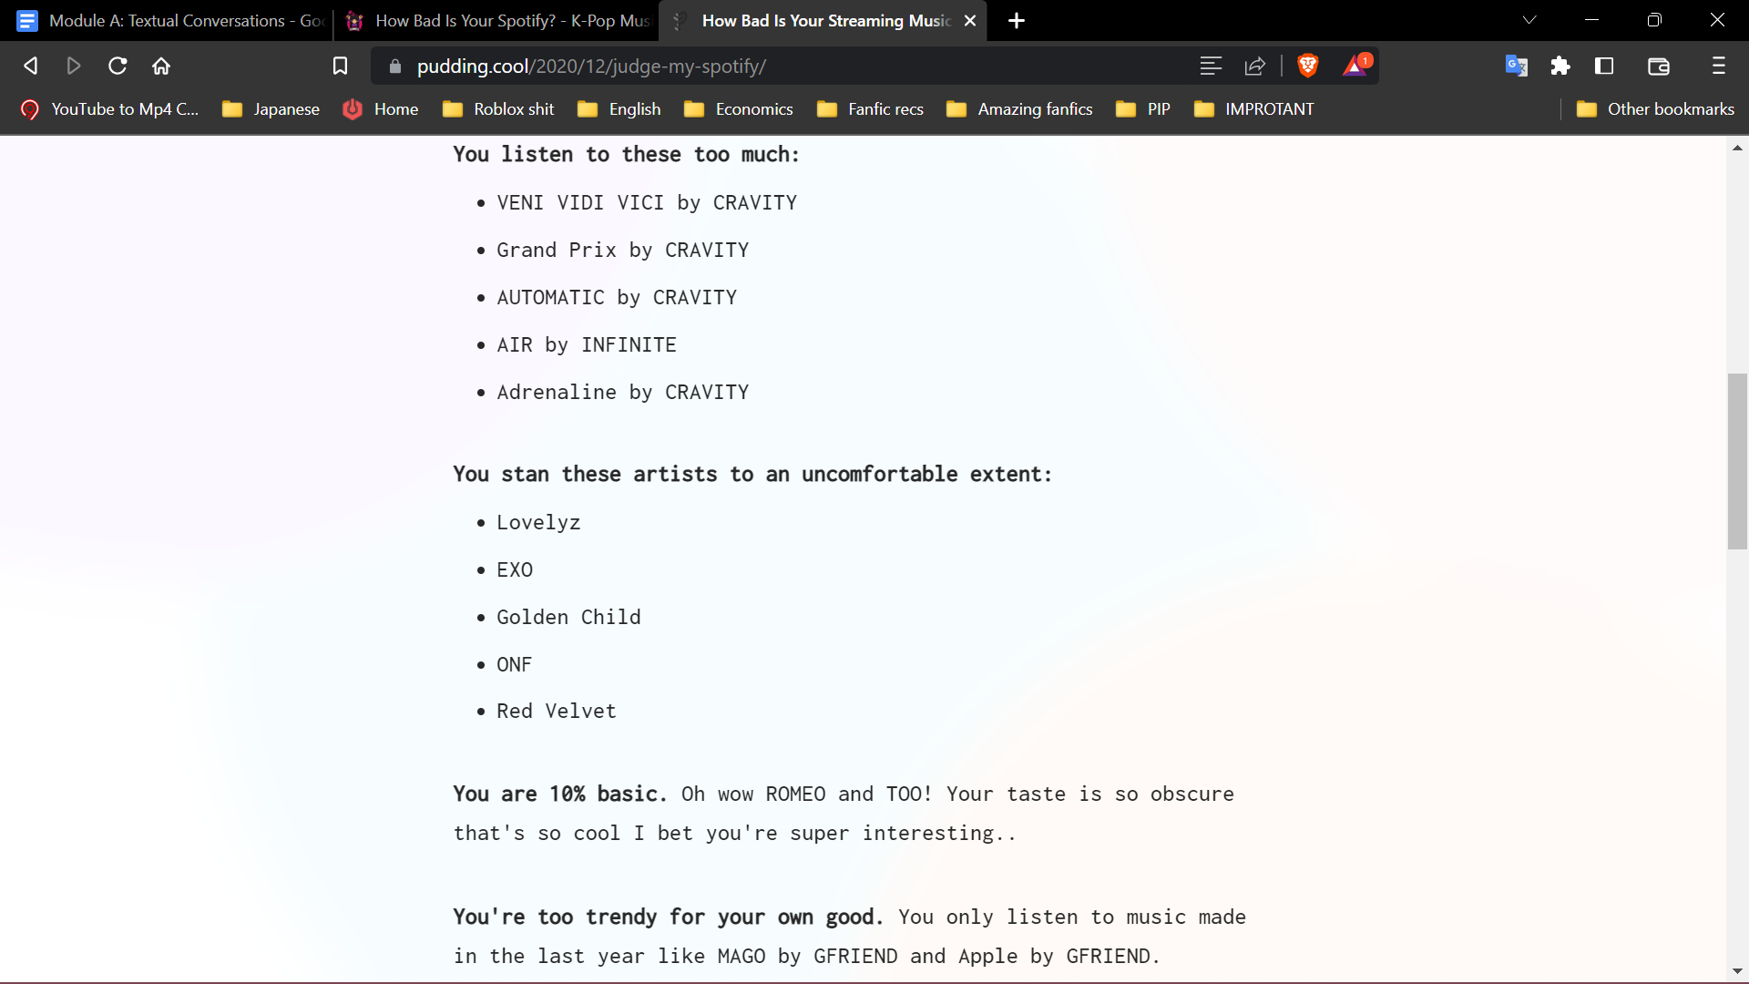Click the text VENI VIDI VICI by CRAVITY
This screenshot has height=984, width=1749.
647,203
